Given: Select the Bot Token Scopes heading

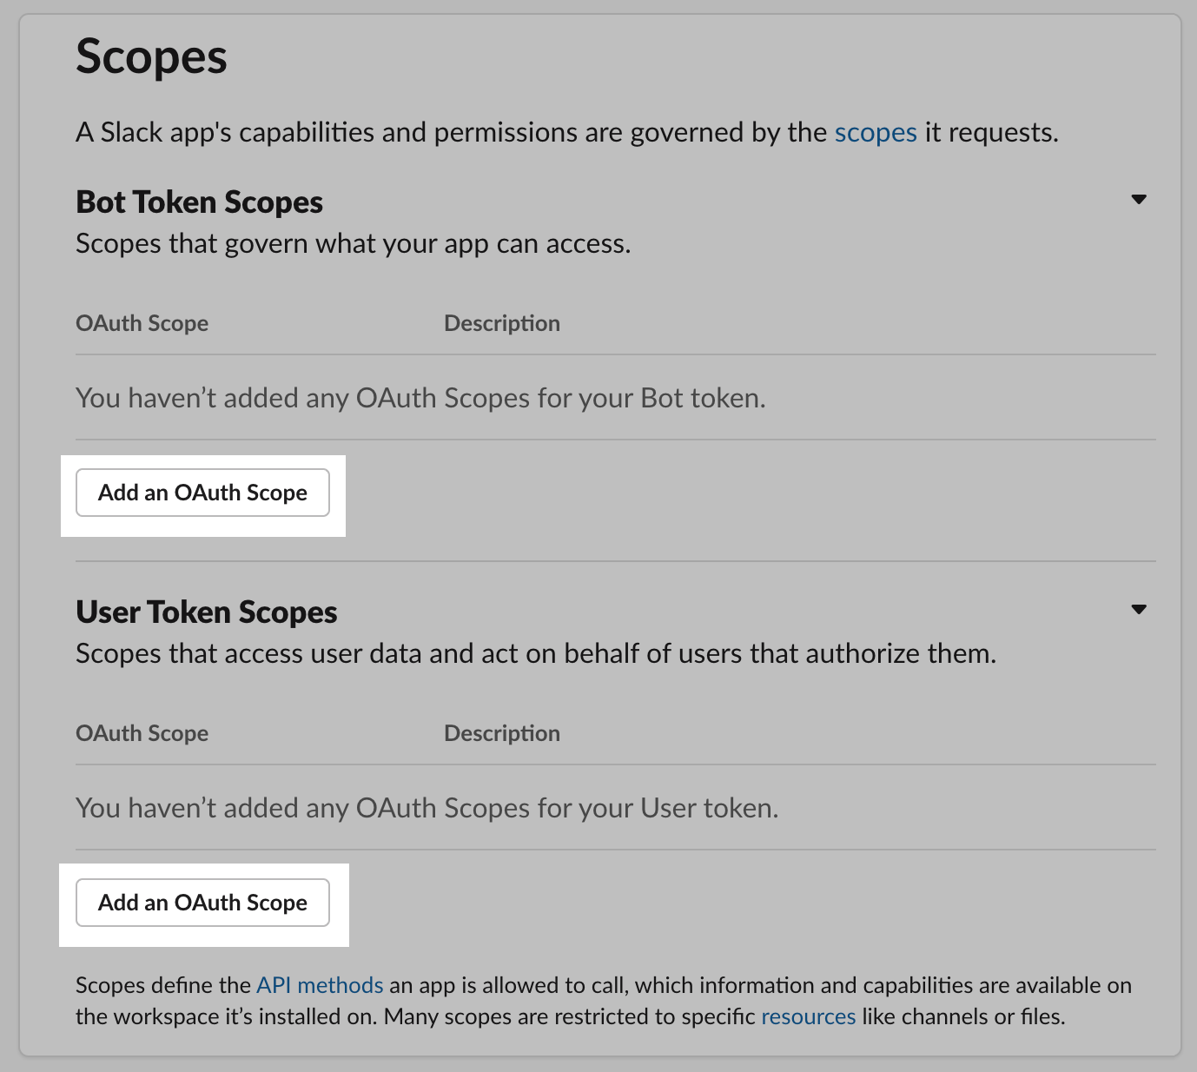Looking at the screenshot, I should point(199,202).
